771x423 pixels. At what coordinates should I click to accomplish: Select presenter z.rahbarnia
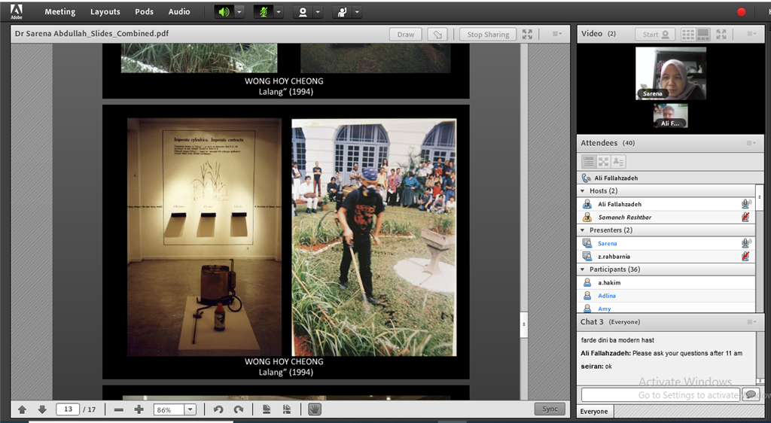pos(666,257)
